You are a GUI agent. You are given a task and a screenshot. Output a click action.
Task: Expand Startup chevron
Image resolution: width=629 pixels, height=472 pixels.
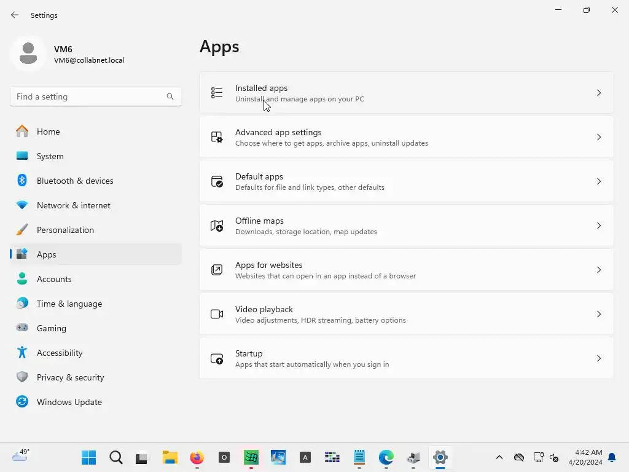pos(598,358)
